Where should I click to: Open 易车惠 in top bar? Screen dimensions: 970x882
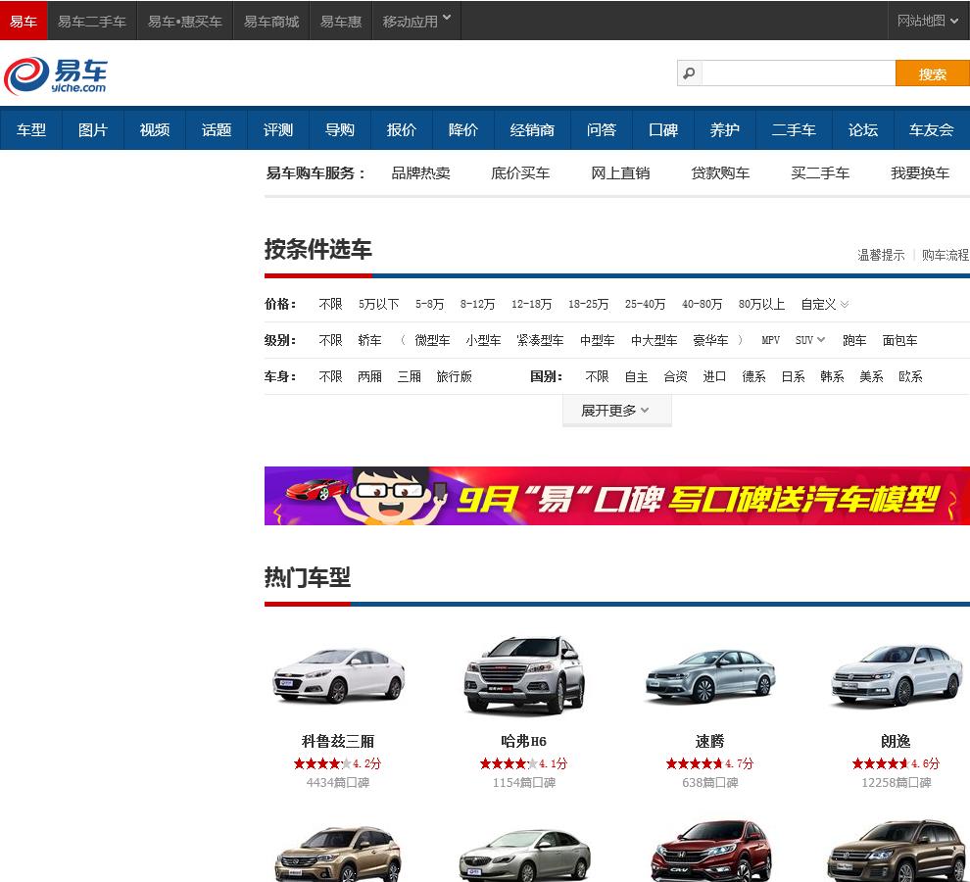click(x=341, y=21)
